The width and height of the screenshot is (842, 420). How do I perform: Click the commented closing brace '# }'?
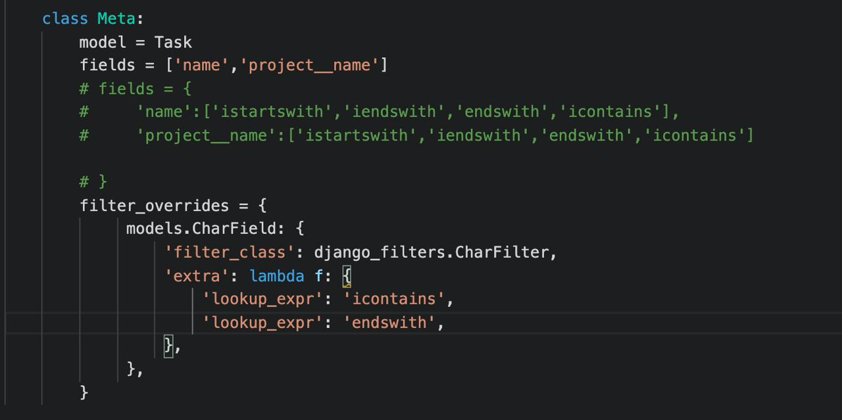[93, 181]
